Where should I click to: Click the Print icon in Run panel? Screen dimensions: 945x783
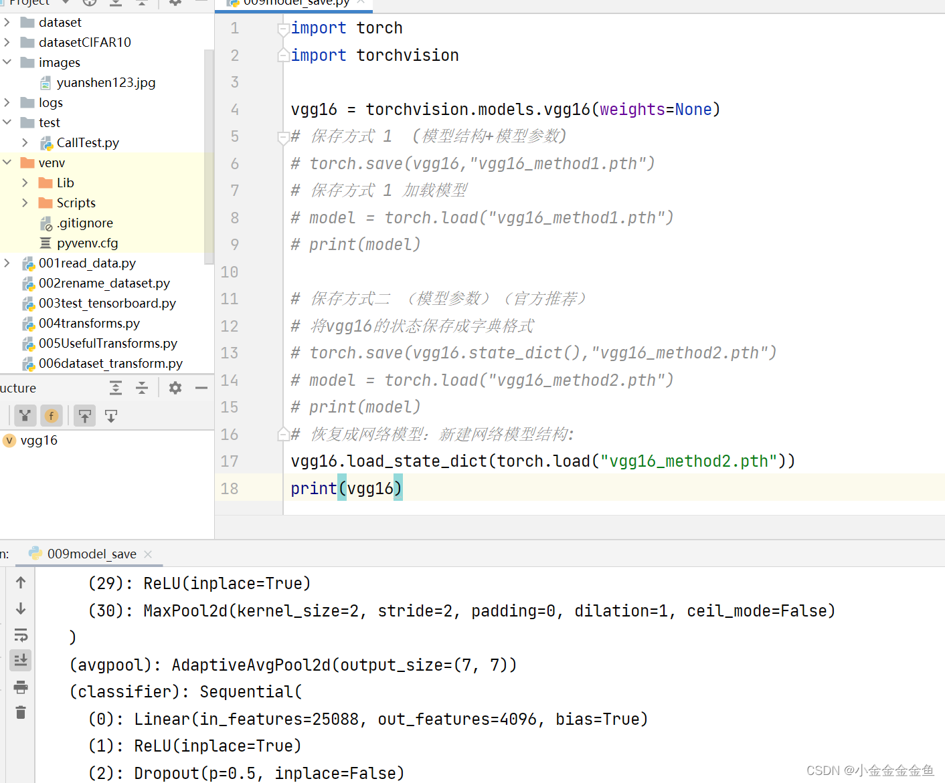tap(21, 687)
